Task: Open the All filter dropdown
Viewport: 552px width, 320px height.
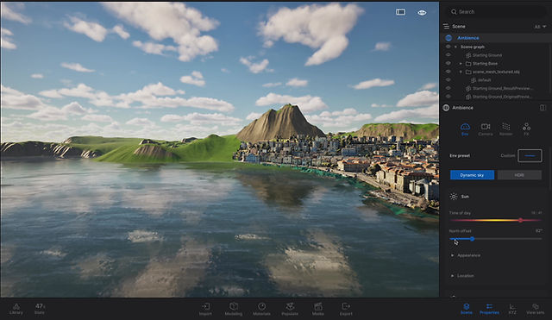Action: pyautogui.click(x=541, y=27)
